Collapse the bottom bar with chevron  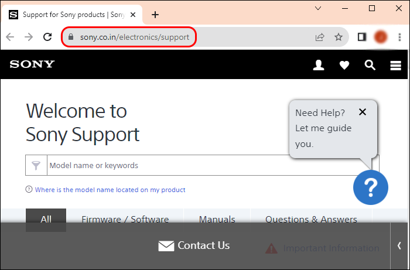(399, 246)
